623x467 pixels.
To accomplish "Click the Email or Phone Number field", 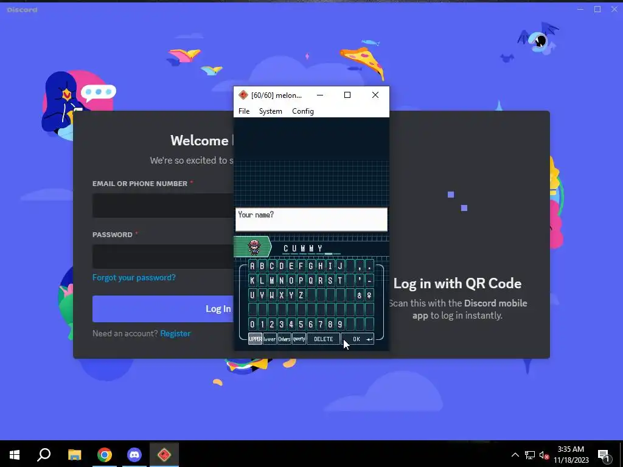I will (x=163, y=206).
